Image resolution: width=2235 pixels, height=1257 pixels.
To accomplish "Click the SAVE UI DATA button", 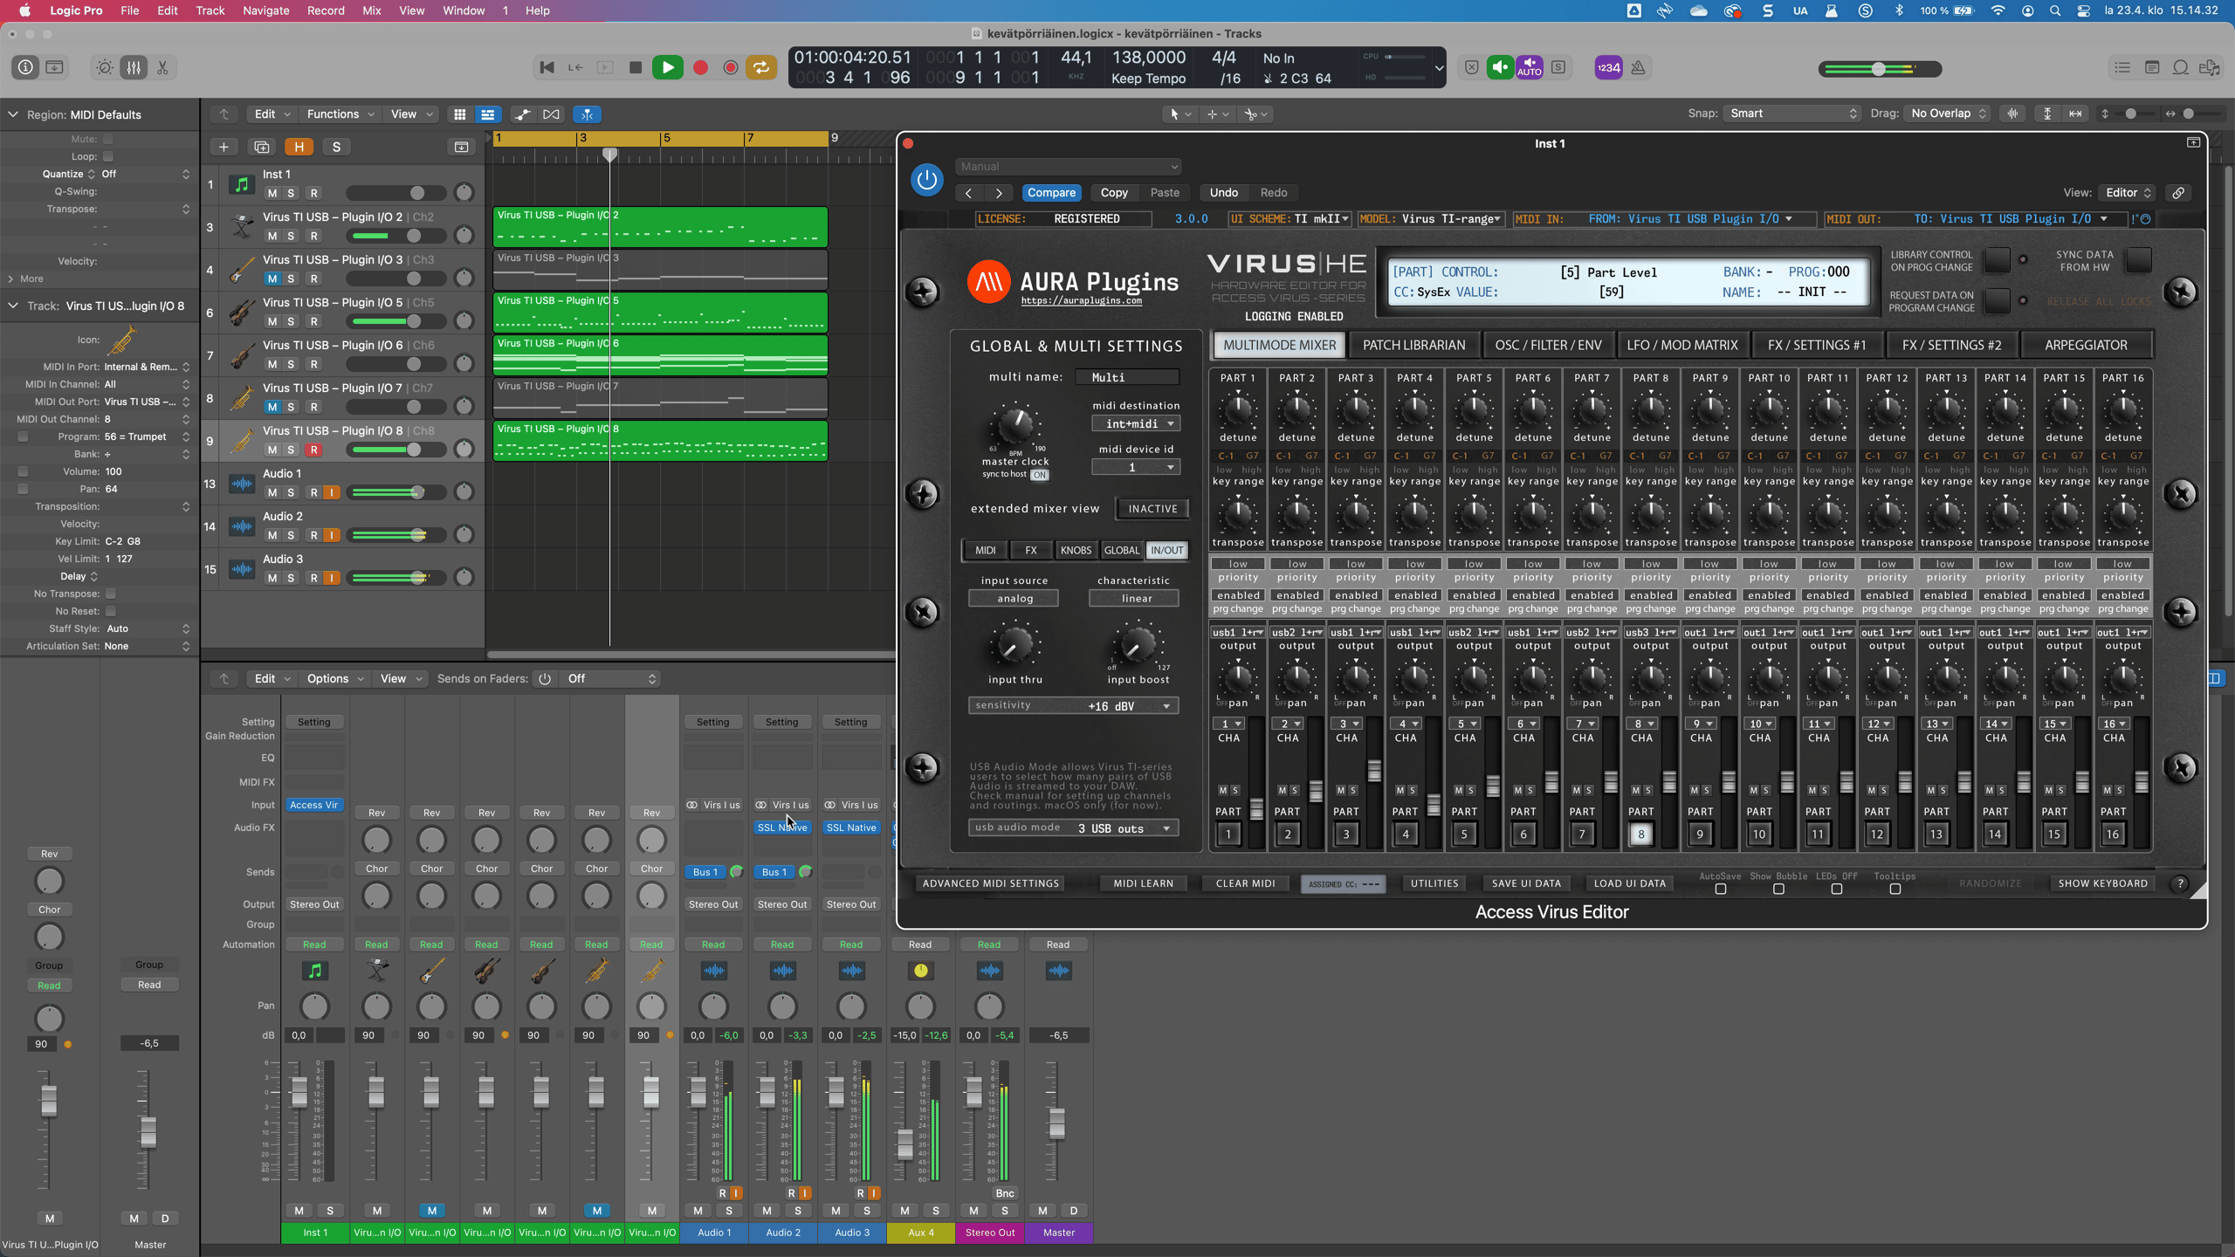I will click(1526, 883).
